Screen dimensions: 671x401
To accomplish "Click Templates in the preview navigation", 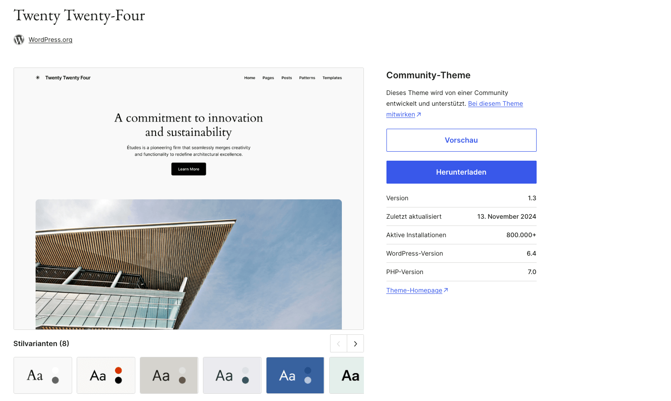I will coord(332,78).
